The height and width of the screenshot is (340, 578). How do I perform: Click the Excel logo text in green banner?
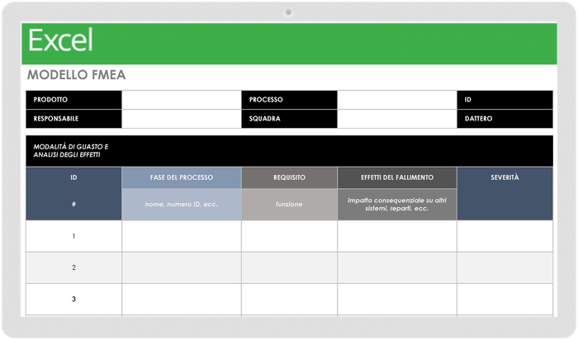60,40
